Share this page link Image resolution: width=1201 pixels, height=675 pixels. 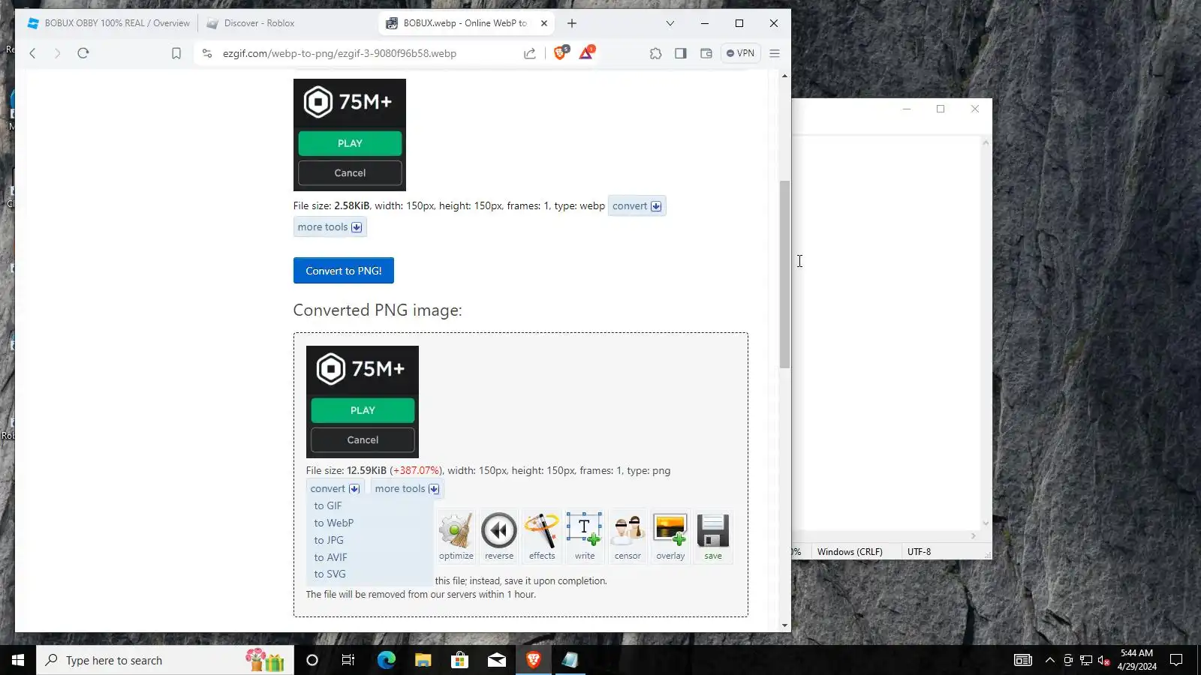coord(530,53)
